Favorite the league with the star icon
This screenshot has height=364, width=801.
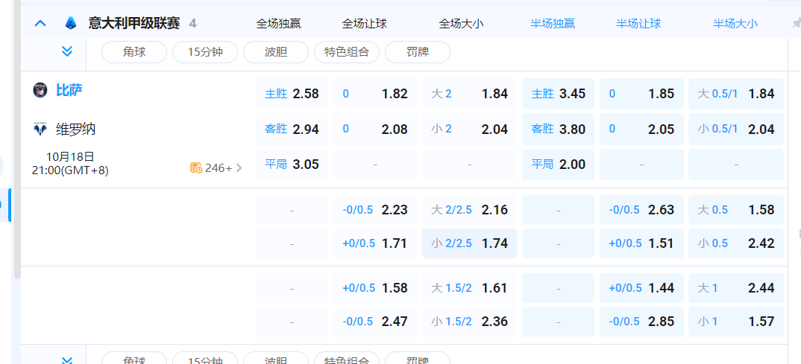tap(796, 23)
